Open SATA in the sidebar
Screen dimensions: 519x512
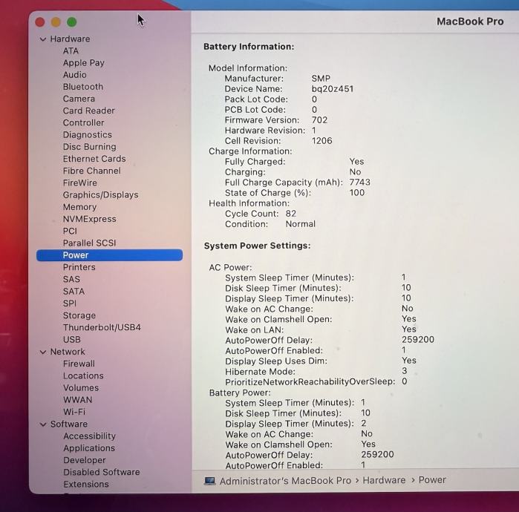click(74, 292)
